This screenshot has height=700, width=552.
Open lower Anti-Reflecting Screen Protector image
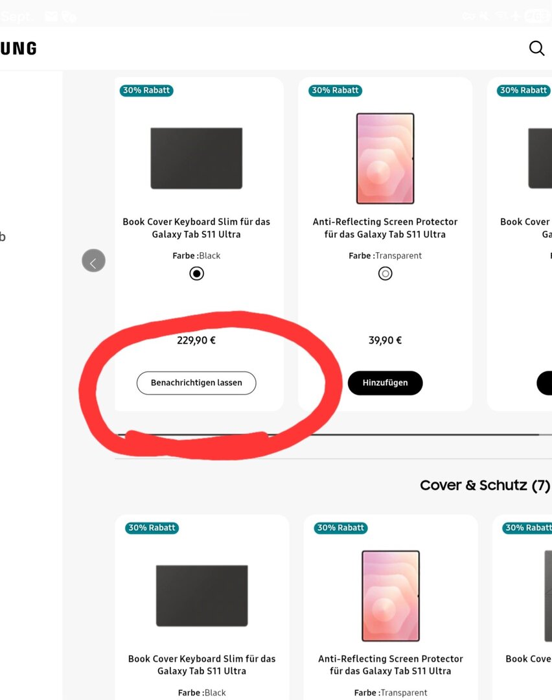[x=391, y=596]
